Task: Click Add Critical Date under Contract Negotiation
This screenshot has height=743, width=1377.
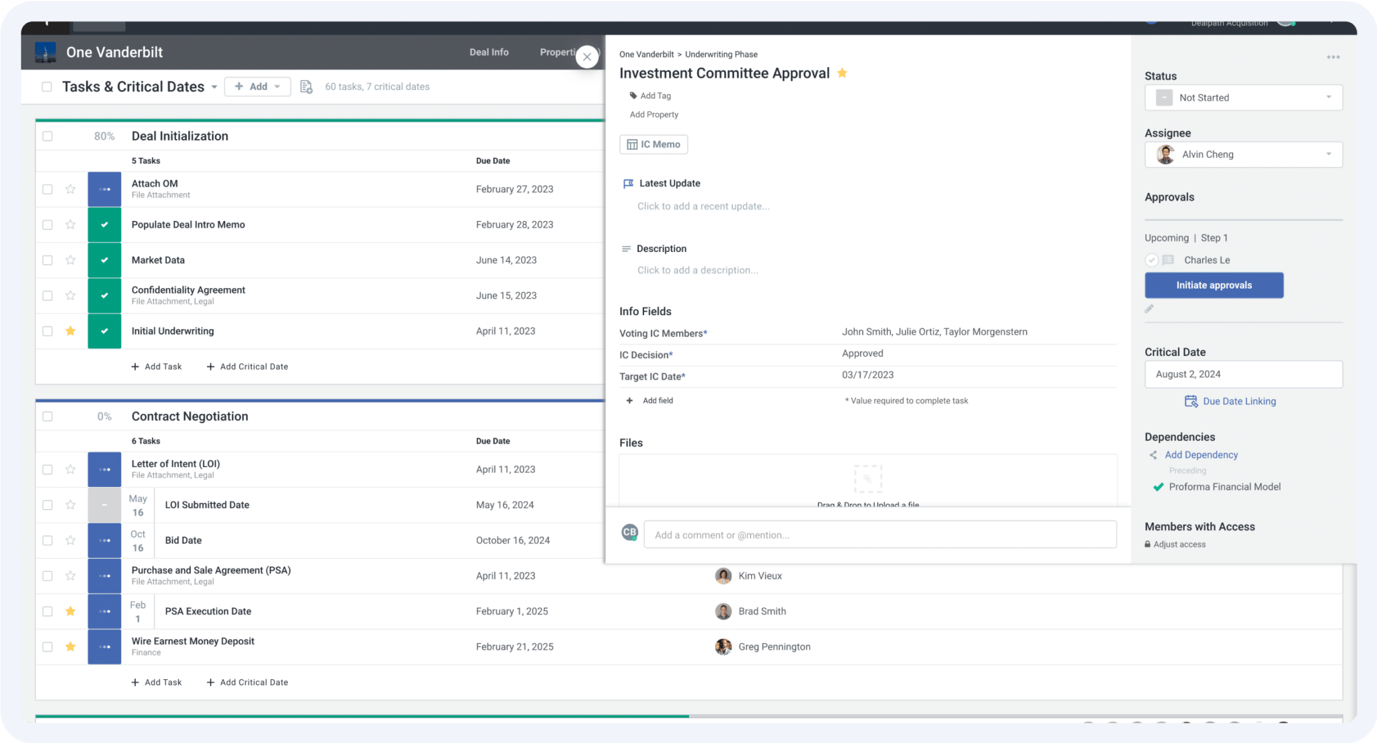Action: click(x=247, y=682)
